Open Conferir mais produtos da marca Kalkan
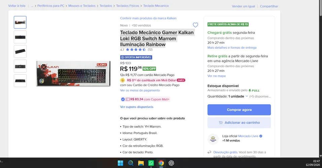This screenshot has height=168, width=322. 148,18
